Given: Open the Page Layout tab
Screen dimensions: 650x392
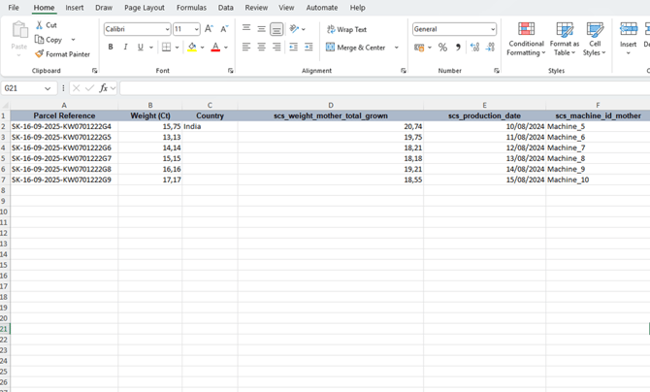Looking at the screenshot, I should [145, 8].
